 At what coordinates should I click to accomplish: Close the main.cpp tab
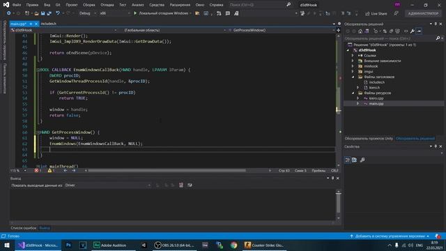[x=36, y=24]
